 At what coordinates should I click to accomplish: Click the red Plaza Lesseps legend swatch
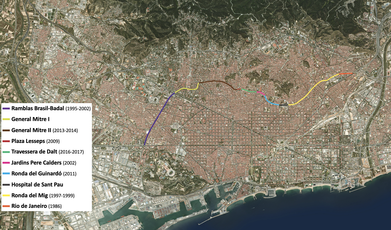[x=6, y=141]
